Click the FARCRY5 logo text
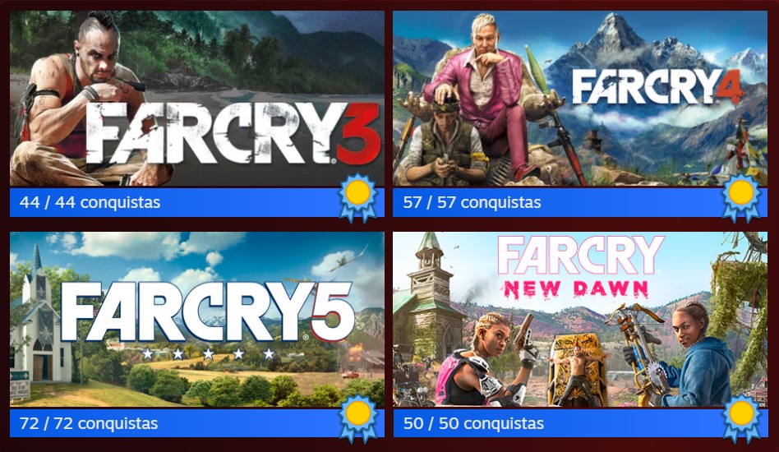Viewport: 779px width, 452px height. click(208, 312)
